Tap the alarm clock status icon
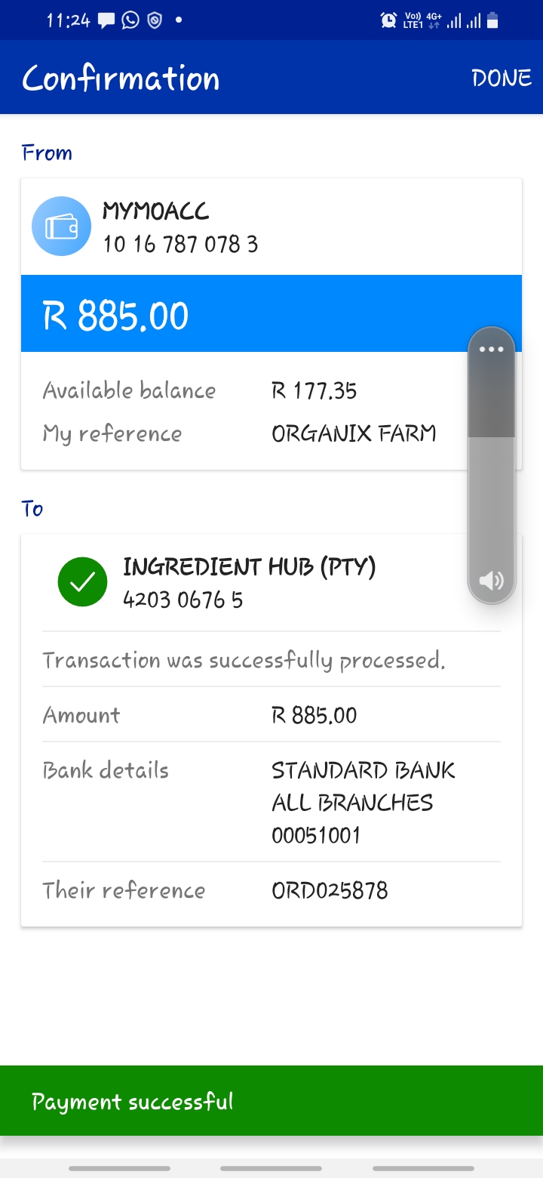Screen dimensions: 543x1178 coord(389,20)
